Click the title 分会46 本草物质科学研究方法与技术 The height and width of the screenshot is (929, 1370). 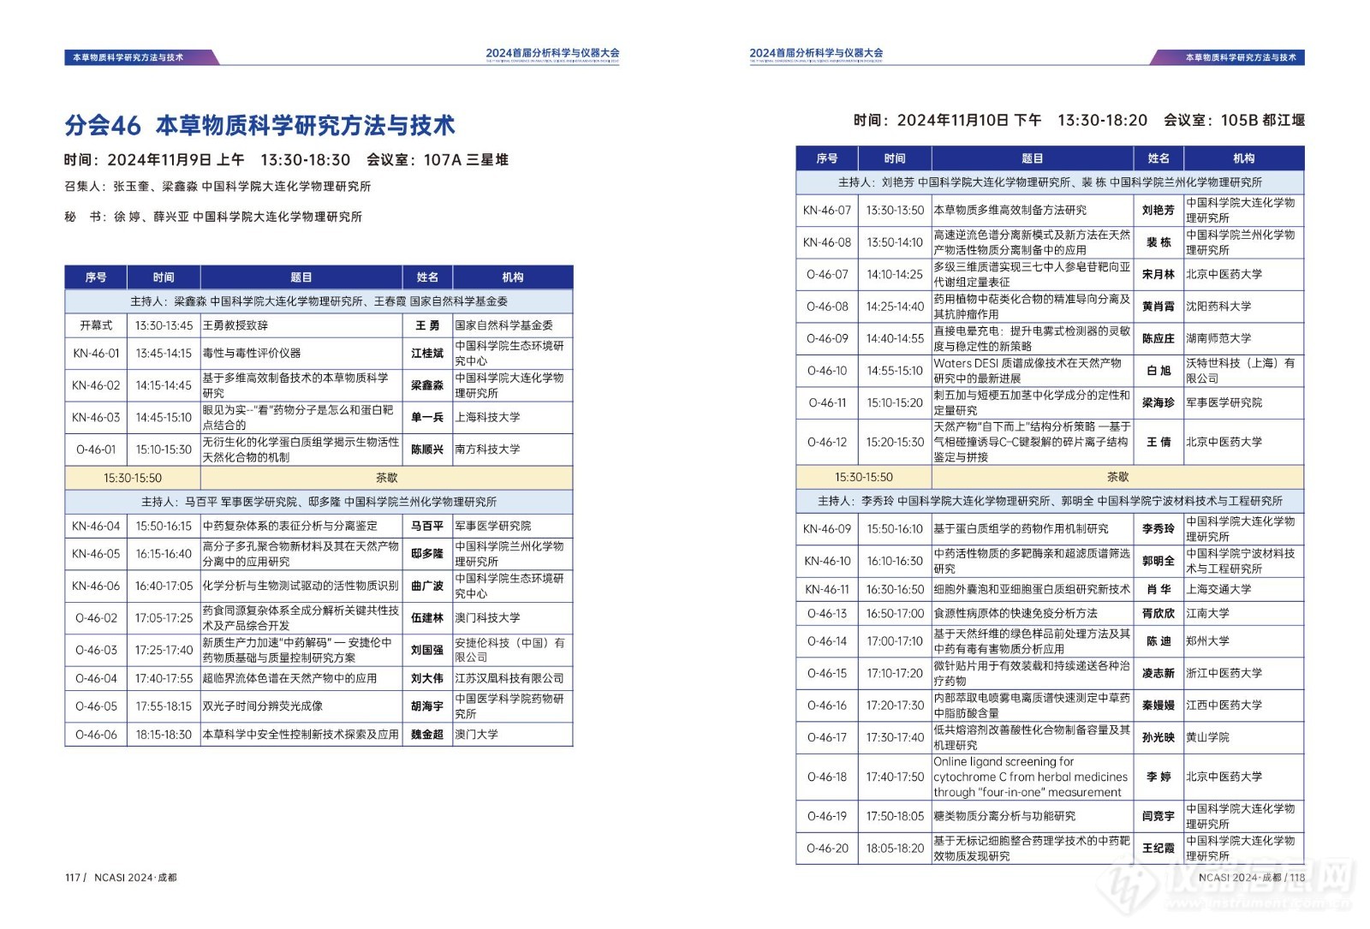pyautogui.click(x=259, y=125)
